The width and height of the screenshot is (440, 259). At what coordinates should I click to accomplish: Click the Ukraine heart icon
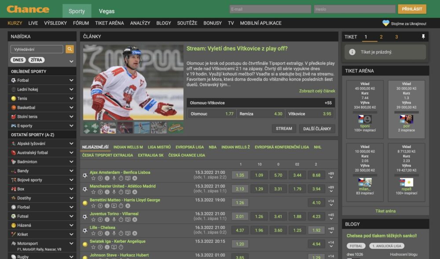point(386,23)
